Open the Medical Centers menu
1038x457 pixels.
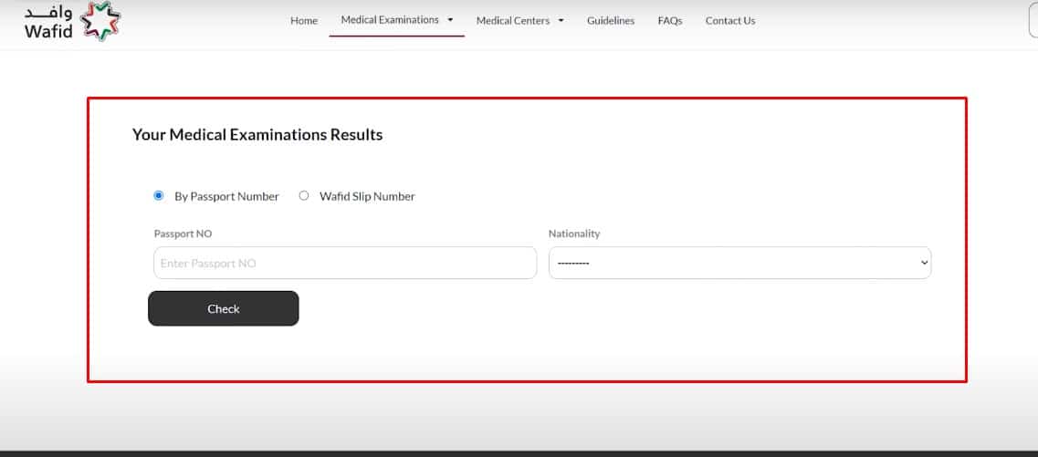pos(513,20)
